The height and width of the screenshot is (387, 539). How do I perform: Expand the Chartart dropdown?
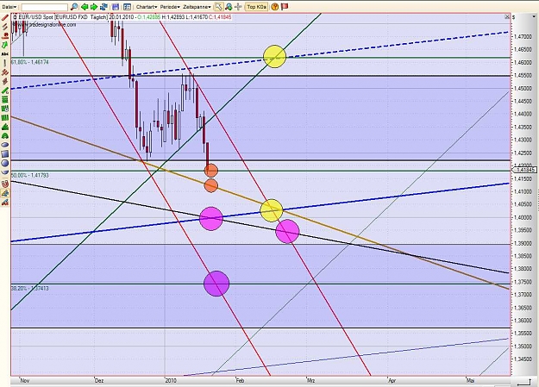click(147, 7)
